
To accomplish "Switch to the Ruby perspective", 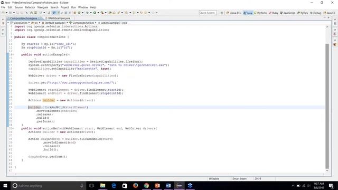I will point(274,13).
